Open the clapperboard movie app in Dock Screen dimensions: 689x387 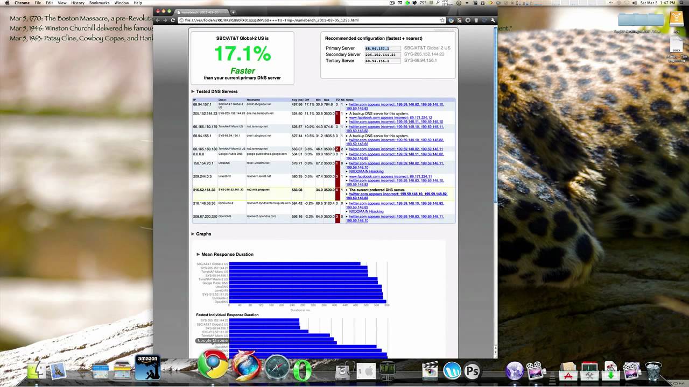(430, 371)
